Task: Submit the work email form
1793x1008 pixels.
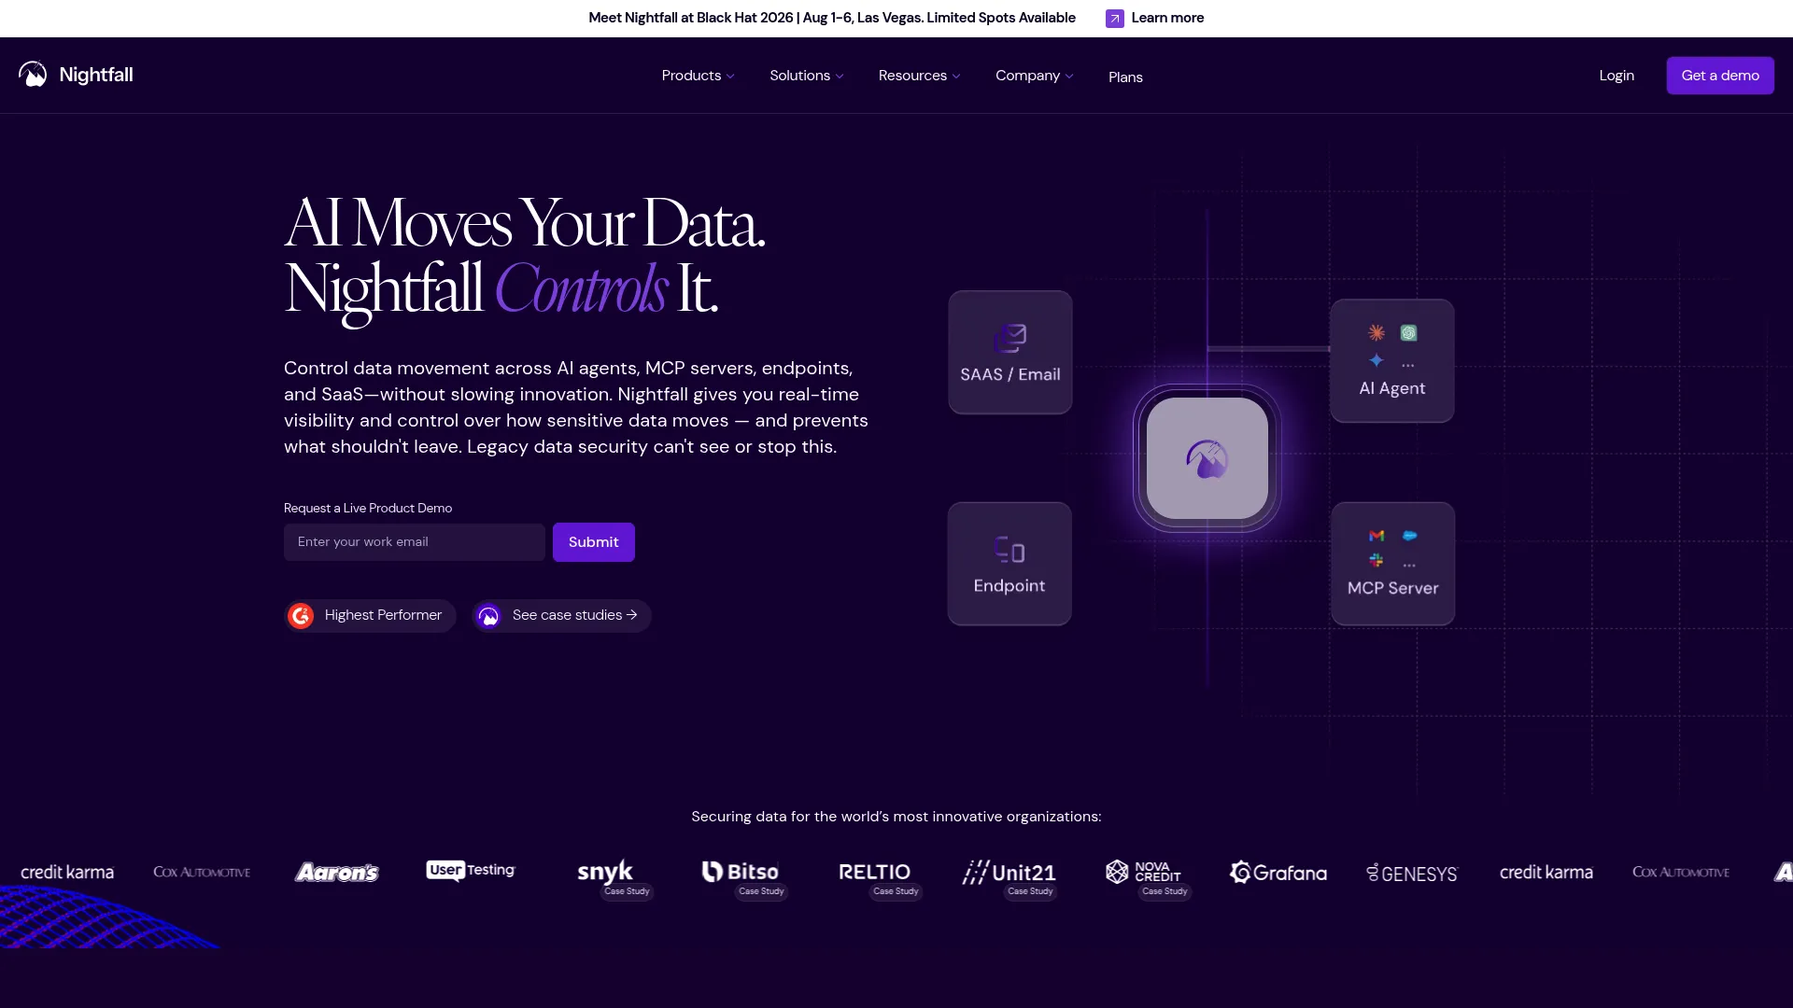Action: coord(594,542)
